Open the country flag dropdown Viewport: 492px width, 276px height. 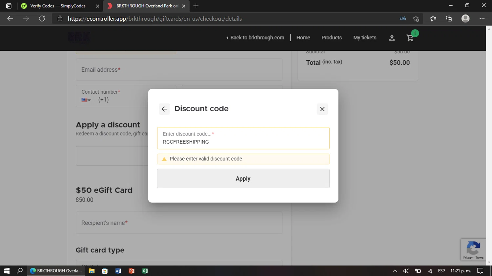click(86, 100)
